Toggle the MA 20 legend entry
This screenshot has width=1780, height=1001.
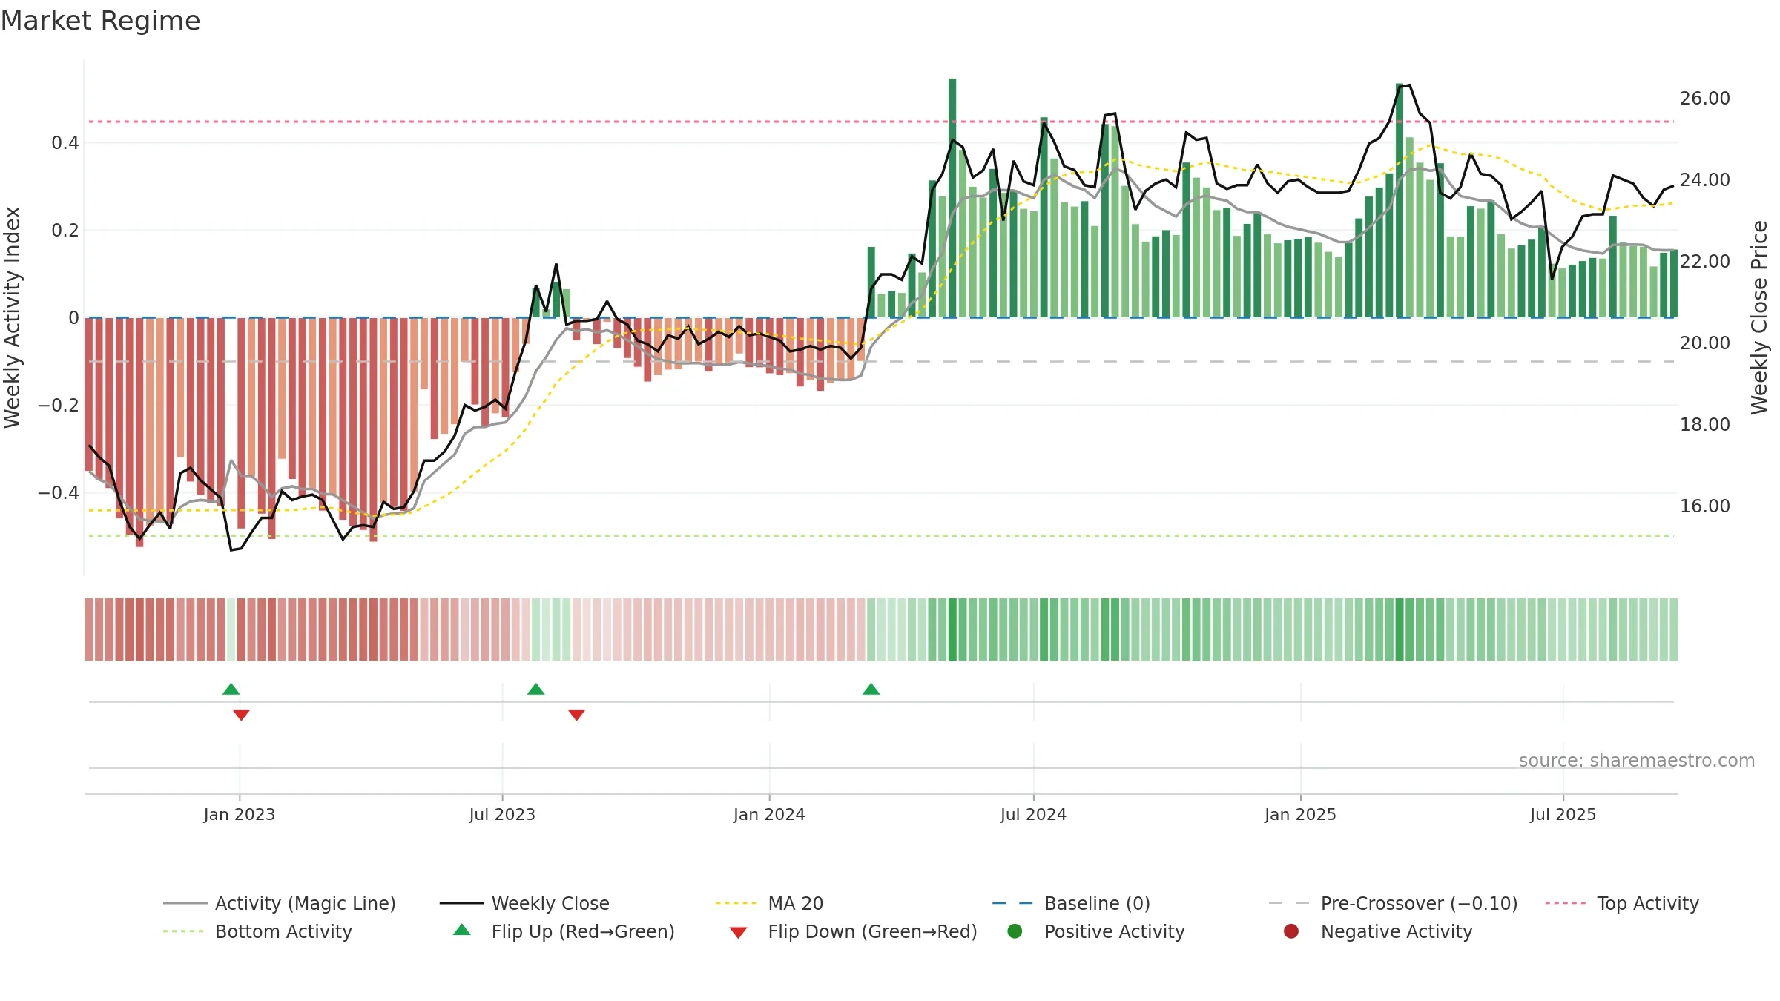click(x=769, y=903)
